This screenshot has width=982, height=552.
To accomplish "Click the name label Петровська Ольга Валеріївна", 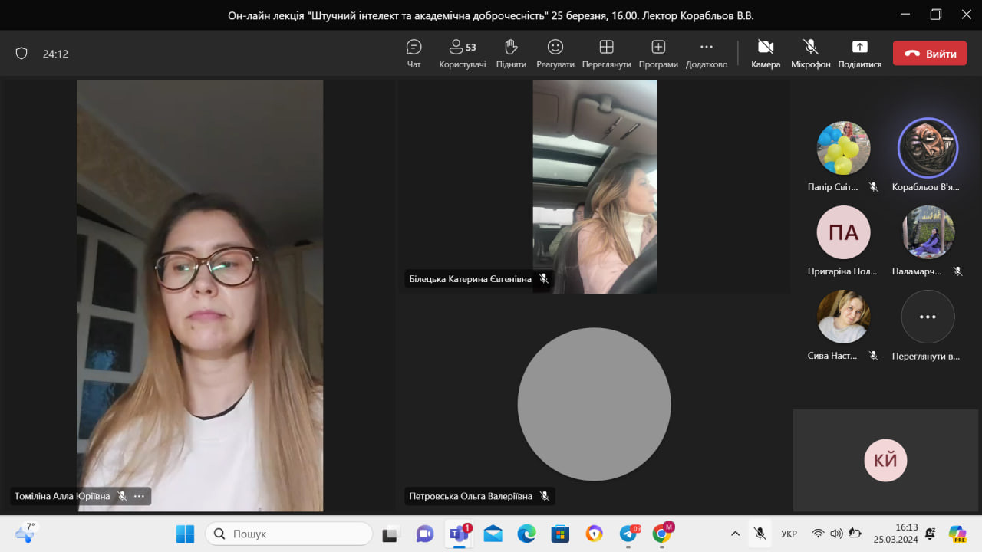I will pyautogui.click(x=470, y=496).
